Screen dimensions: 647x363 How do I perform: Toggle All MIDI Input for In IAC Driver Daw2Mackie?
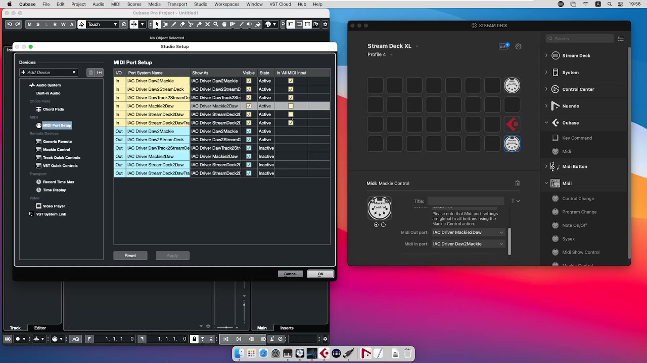pyautogui.click(x=291, y=81)
